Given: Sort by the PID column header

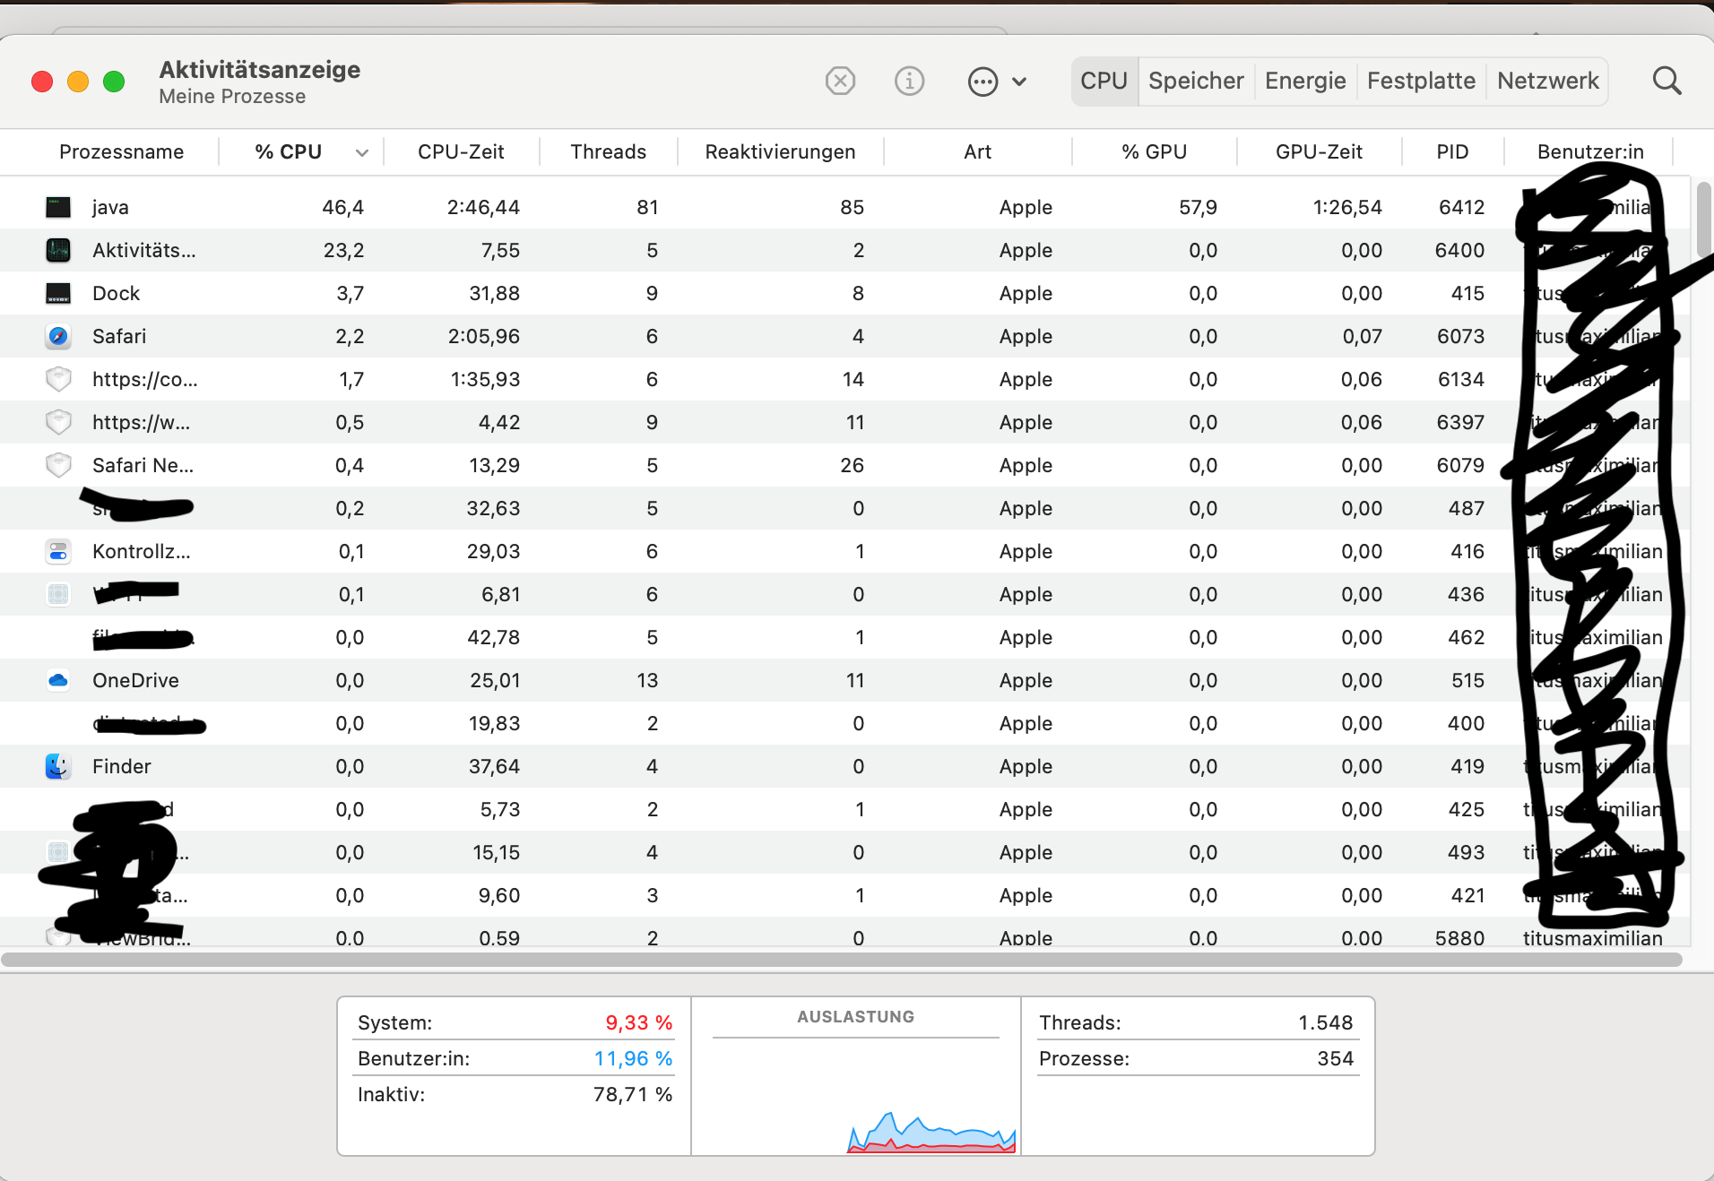Looking at the screenshot, I should point(1452,152).
